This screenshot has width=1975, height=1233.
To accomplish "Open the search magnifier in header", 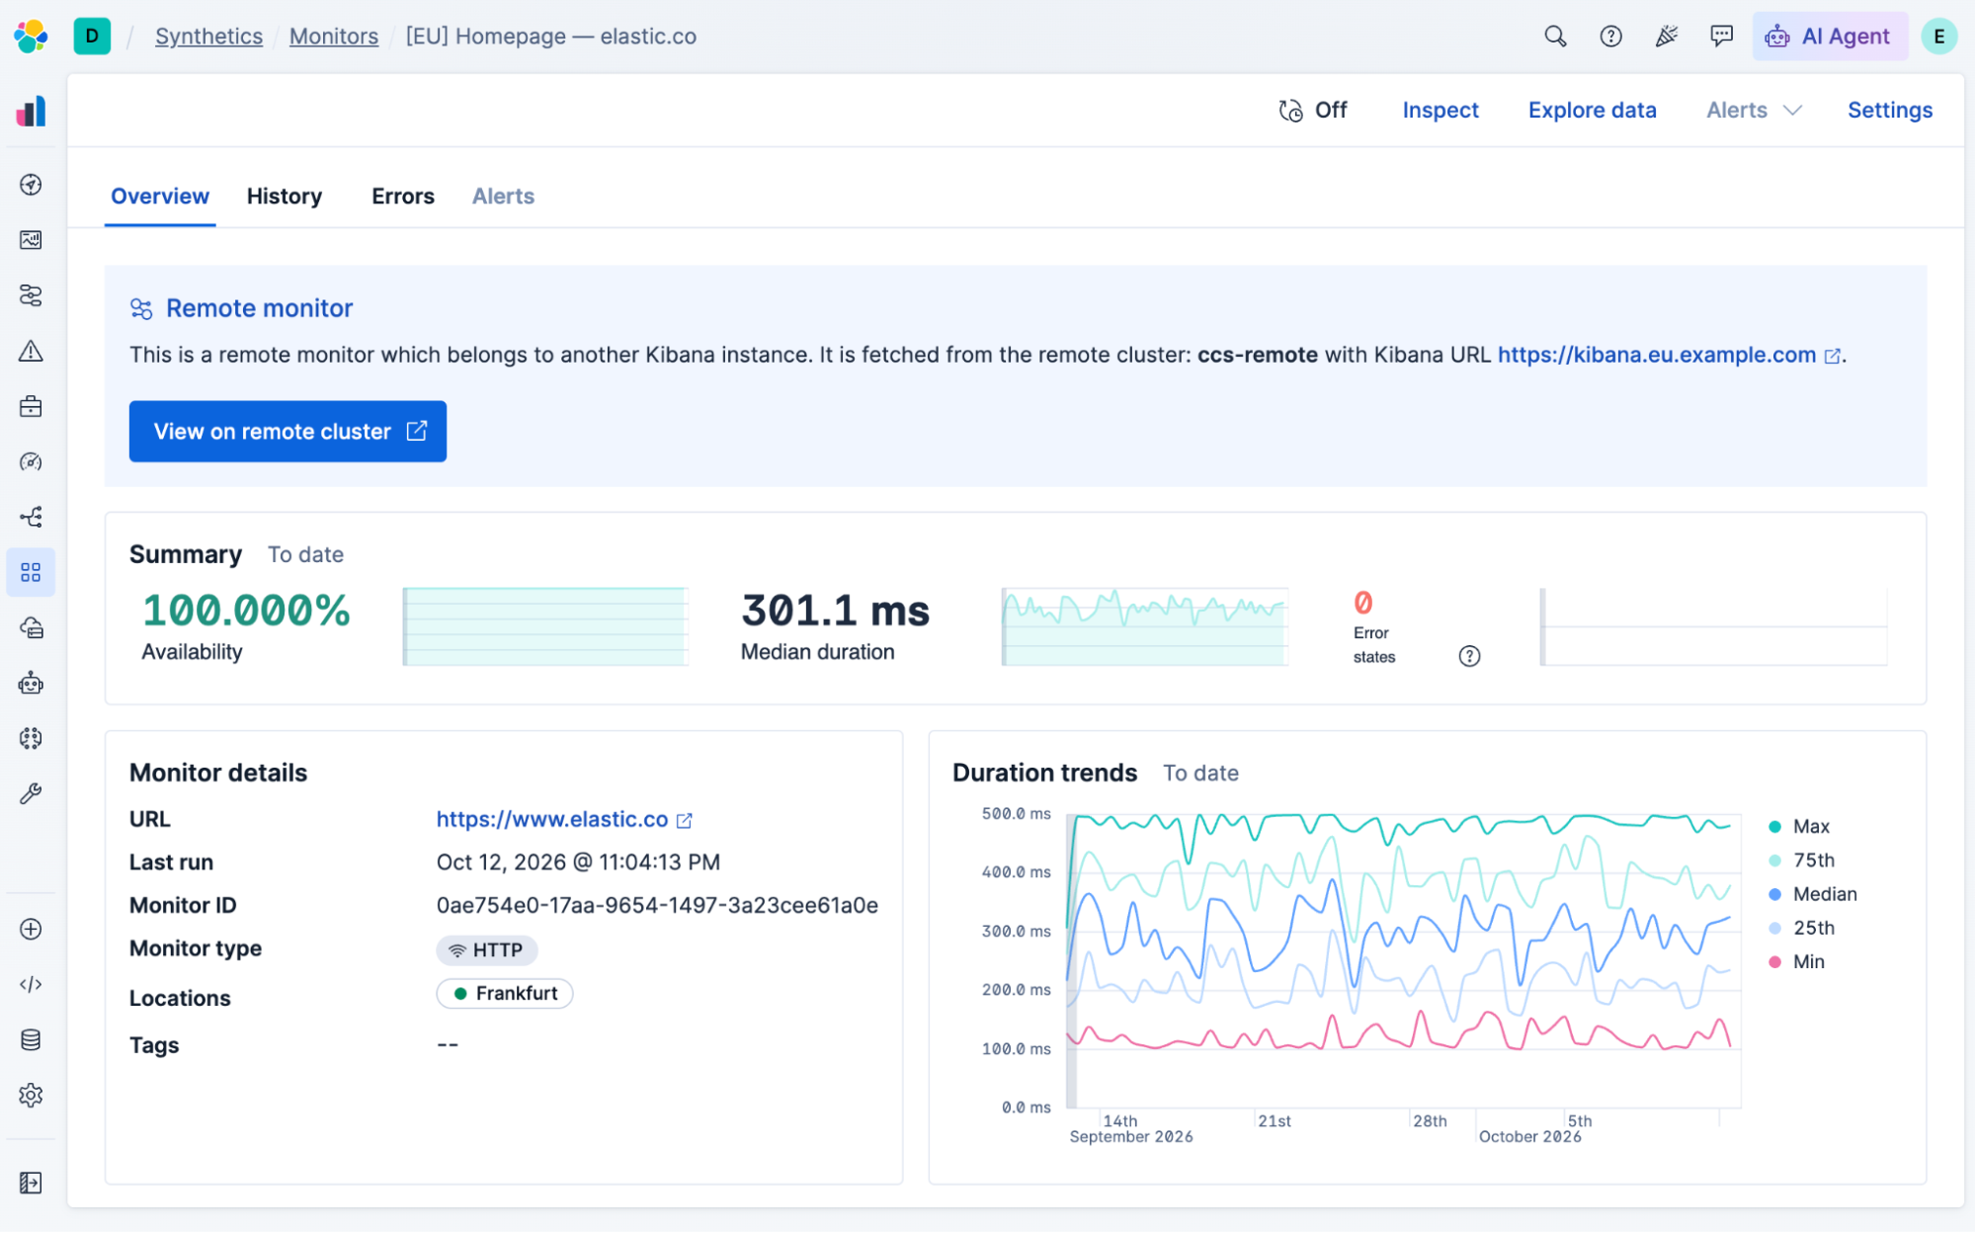I will [x=1555, y=37].
